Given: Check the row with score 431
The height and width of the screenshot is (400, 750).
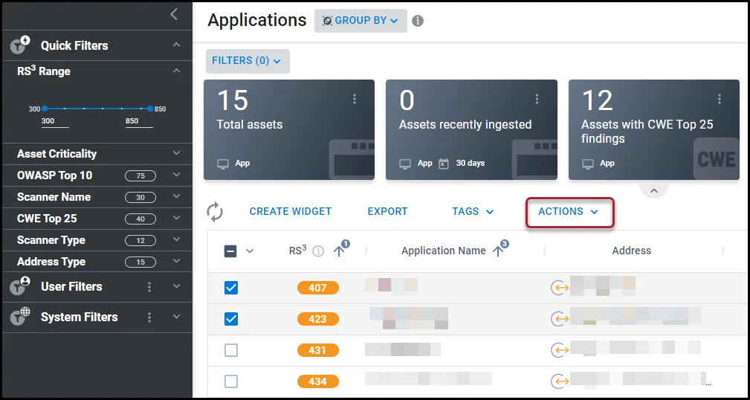Looking at the screenshot, I should (x=231, y=350).
